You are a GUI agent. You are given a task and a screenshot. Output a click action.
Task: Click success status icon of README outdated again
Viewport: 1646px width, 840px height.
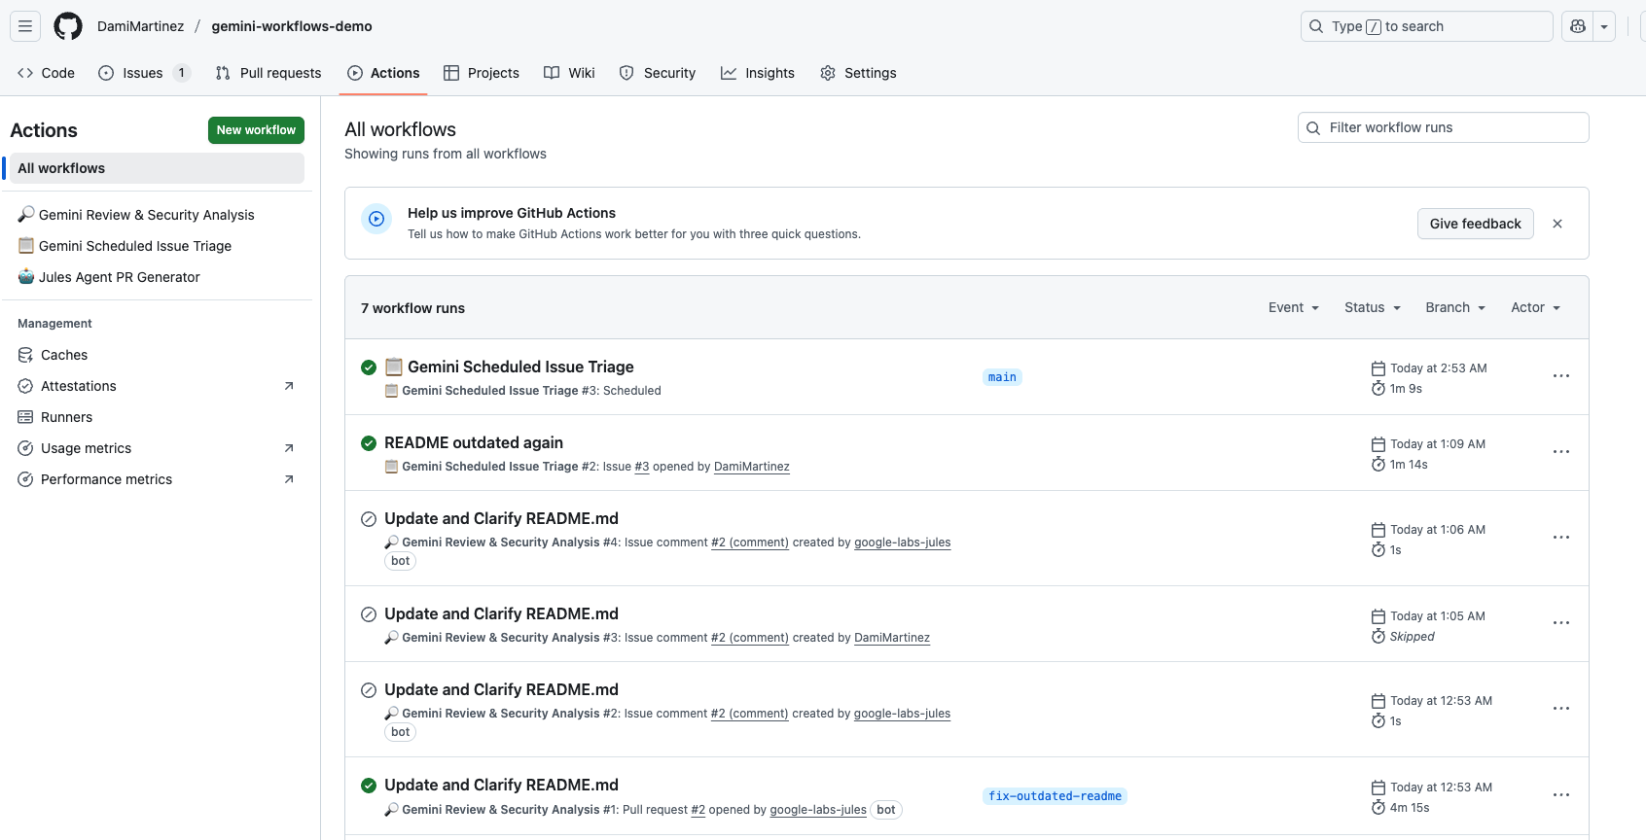[x=369, y=443]
